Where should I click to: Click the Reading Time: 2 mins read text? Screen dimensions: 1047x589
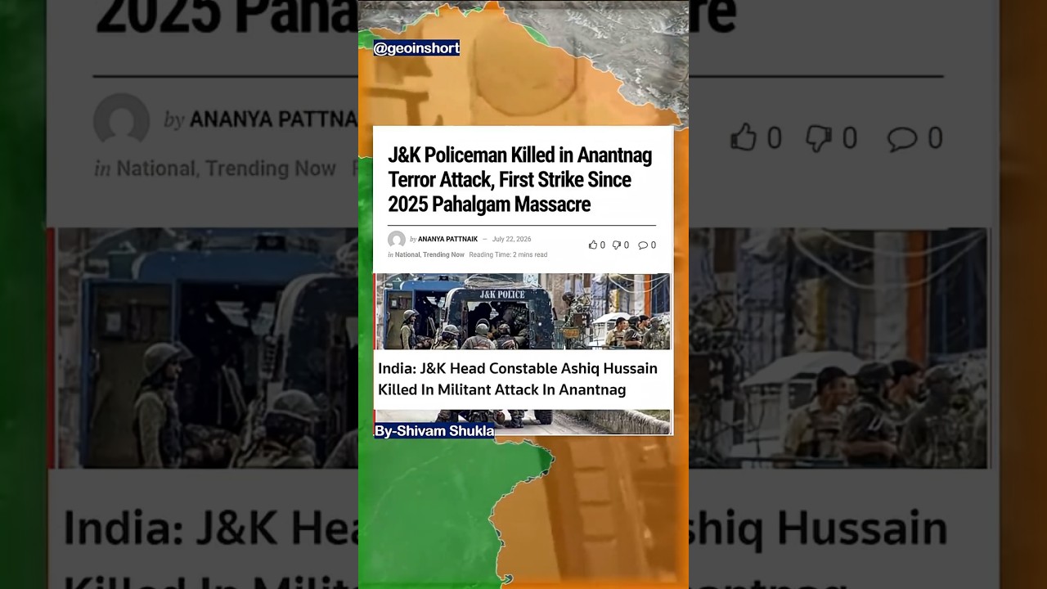tap(508, 254)
